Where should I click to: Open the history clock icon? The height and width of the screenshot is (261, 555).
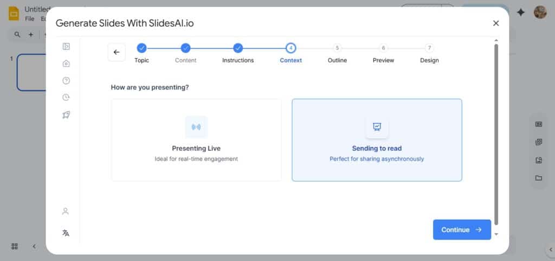[x=66, y=98]
